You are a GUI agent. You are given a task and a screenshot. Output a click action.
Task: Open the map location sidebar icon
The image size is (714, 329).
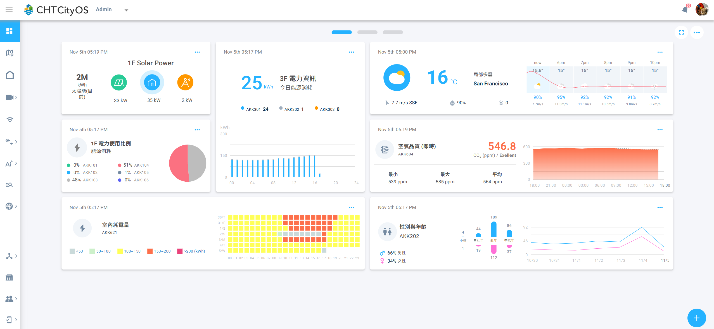(x=10, y=53)
